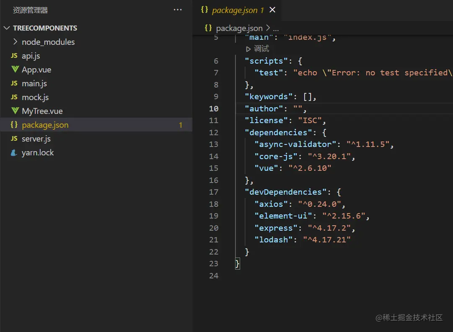453x332 pixels.
Task: Click the breadcrumb ellipsis after package.json
Action: 276,28
